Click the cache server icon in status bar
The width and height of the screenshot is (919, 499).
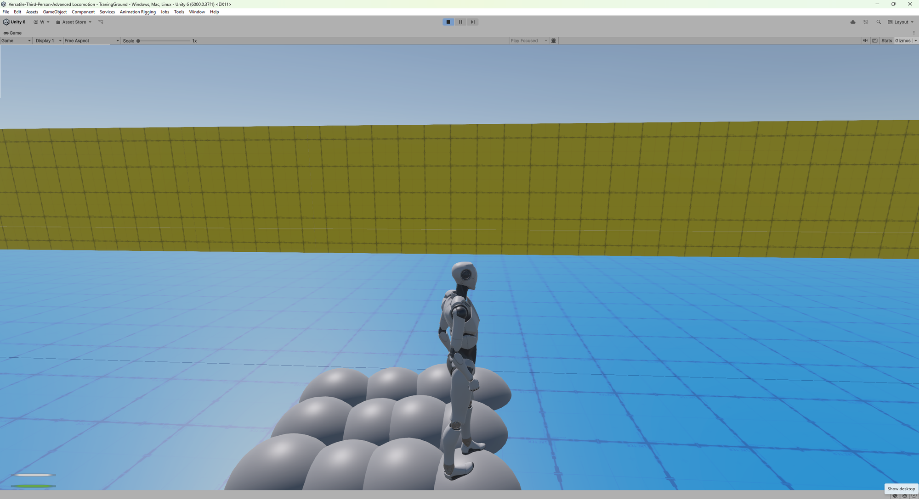point(904,496)
